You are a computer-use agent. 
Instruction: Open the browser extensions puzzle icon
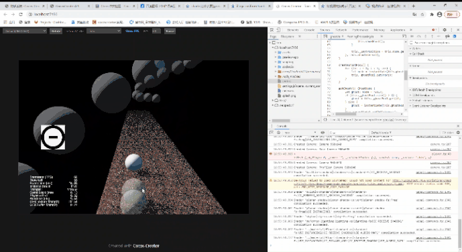432,14
